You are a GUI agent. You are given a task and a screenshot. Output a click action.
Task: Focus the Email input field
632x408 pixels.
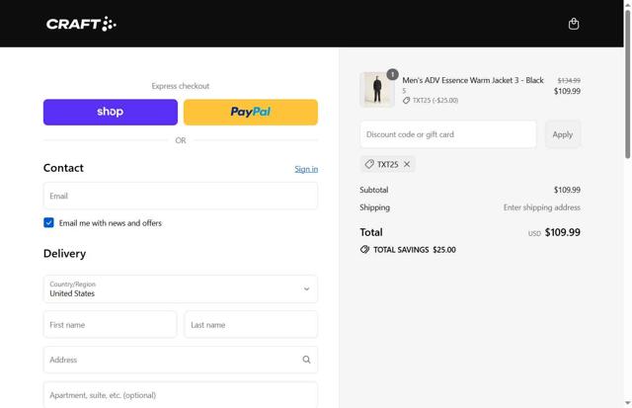(181, 196)
